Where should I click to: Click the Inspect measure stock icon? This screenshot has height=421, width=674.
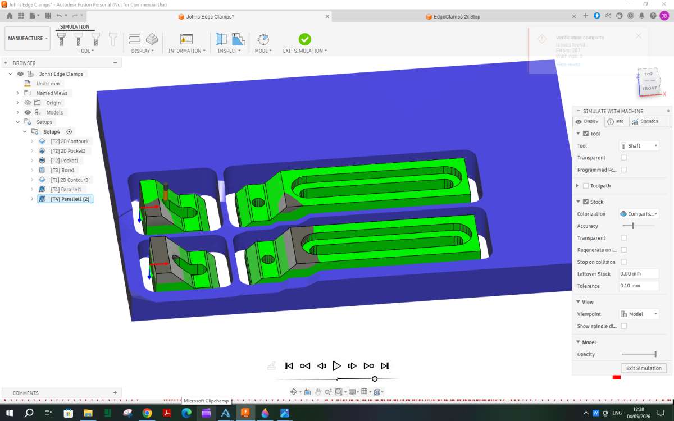tap(238, 39)
